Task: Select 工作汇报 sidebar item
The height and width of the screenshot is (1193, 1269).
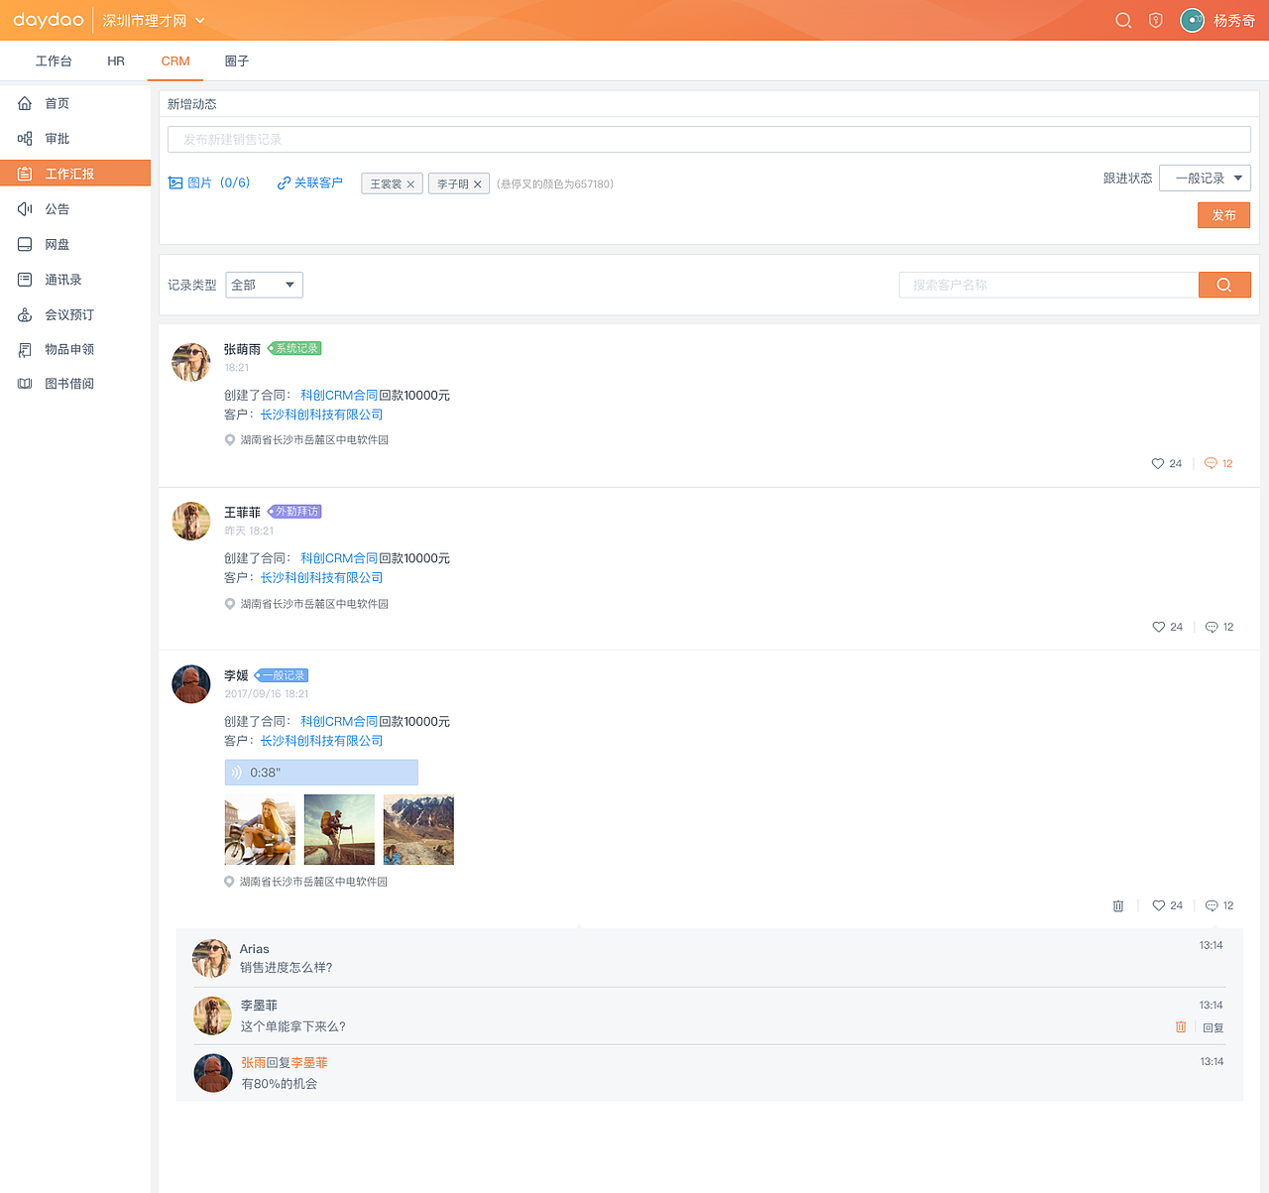Action: pyautogui.click(x=75, y=174)
